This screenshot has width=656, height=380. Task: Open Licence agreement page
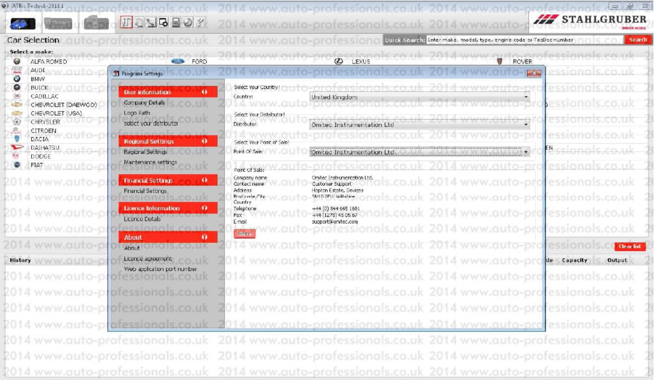coord(148,258)
